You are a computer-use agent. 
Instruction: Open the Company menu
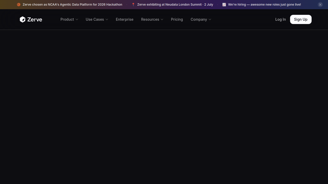[201, 19]
